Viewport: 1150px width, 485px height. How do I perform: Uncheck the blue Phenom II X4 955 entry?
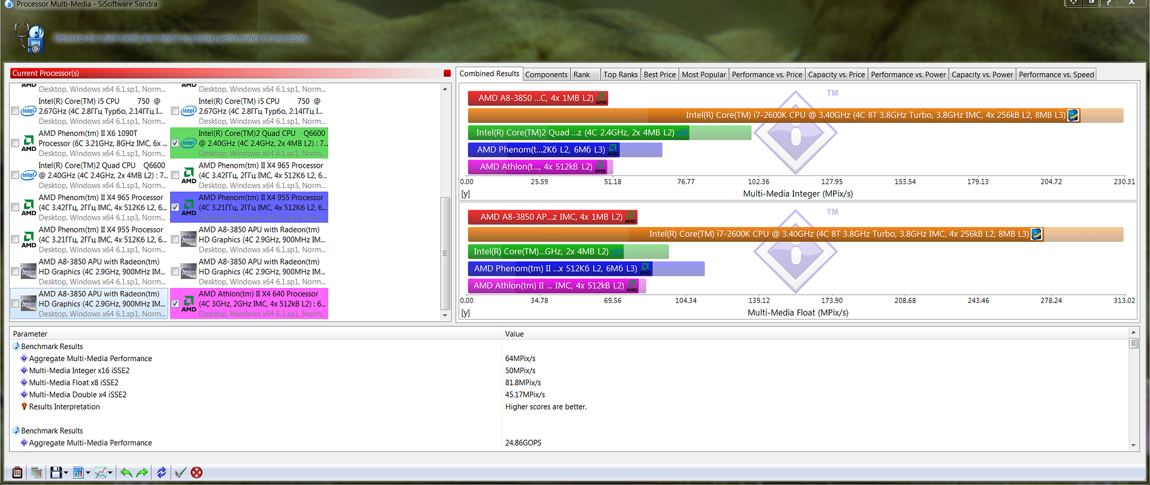(x=175, y=207)
